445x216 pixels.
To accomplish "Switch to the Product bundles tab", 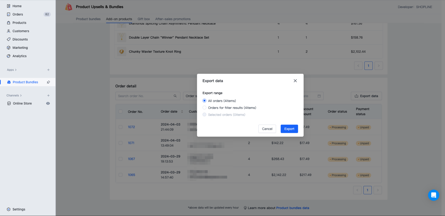I will (x=88, y=19).
